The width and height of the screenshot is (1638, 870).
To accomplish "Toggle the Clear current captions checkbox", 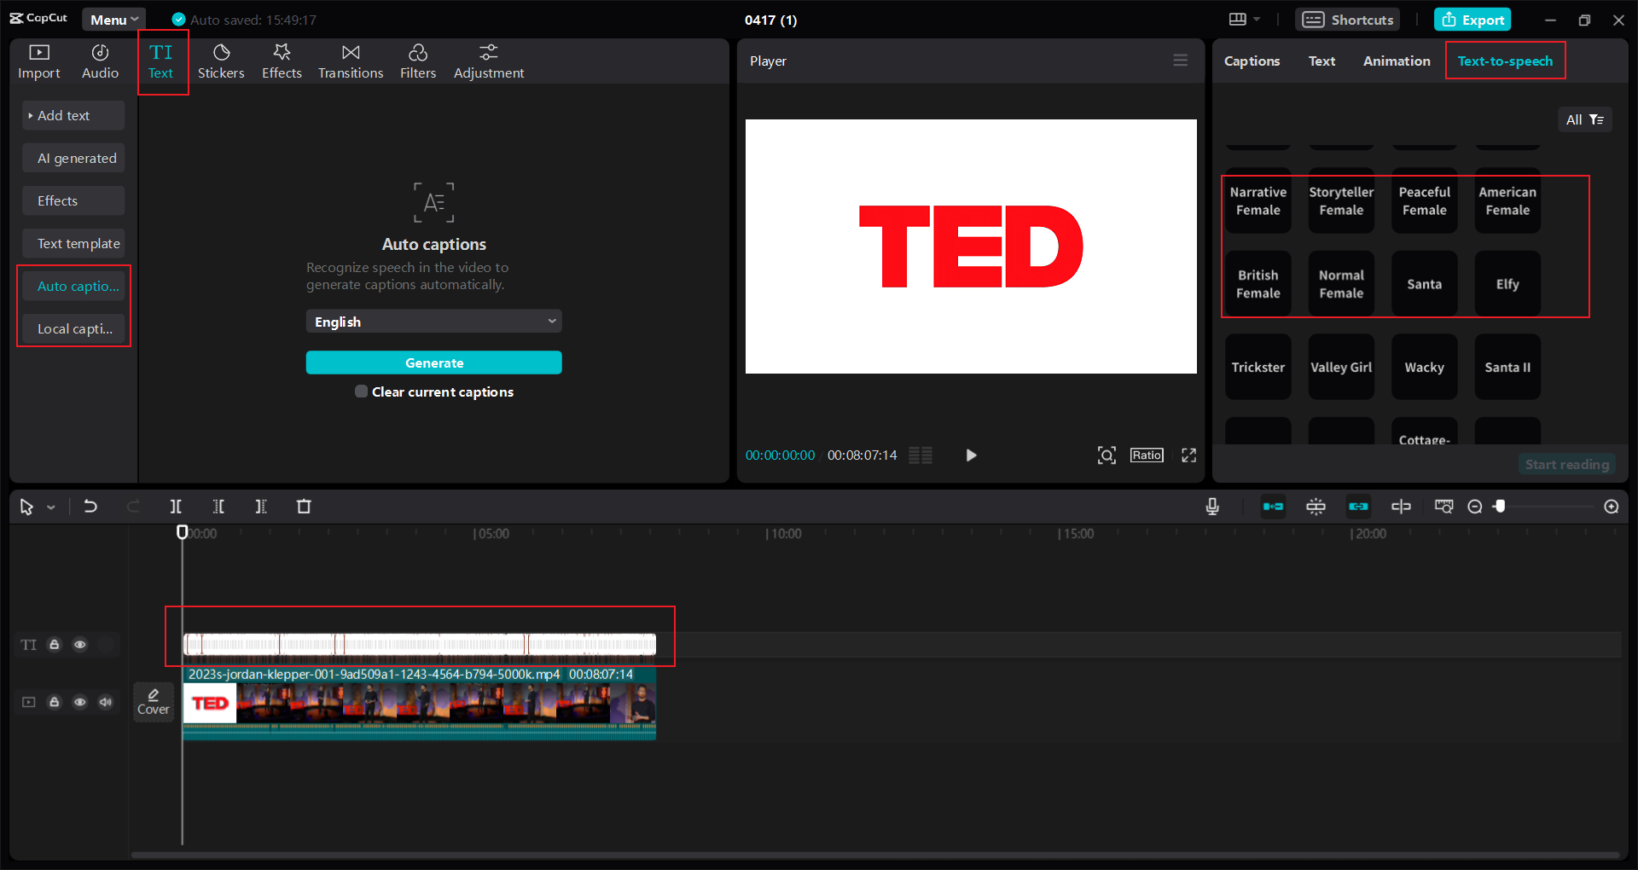I will coord(361,391).
